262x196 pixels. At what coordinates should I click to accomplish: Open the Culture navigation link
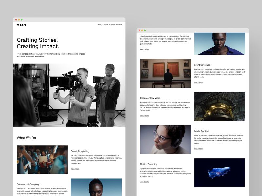coord(105,24)
